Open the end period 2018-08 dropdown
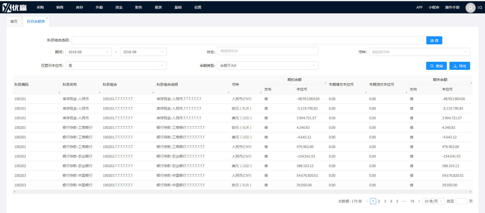The width and height of the screenshot is (485, 213). click(143, 52)
